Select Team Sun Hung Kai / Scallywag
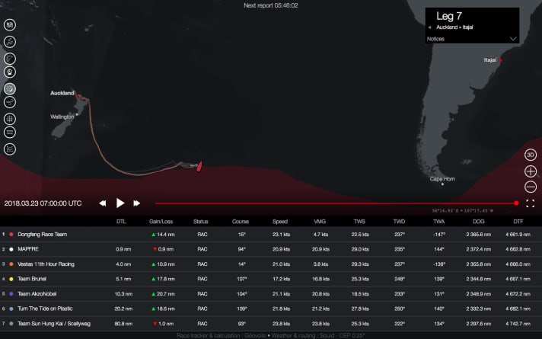The height and width of the screenshot is (339, 542). pyautogui.click(x=54, y=324)
